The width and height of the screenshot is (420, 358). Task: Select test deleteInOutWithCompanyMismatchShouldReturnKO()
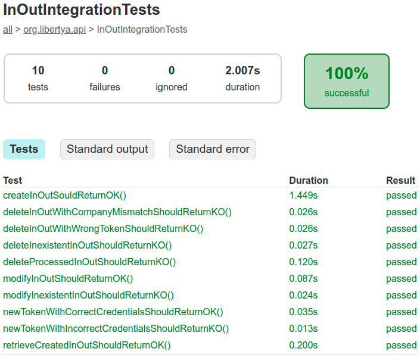point(117,212)
